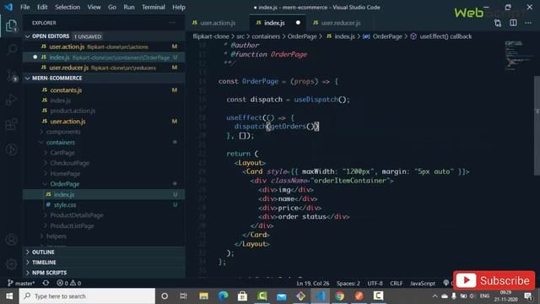The image size is (540, 304).
Task: Open constants.js in the file tree
Action: point(66,90)
